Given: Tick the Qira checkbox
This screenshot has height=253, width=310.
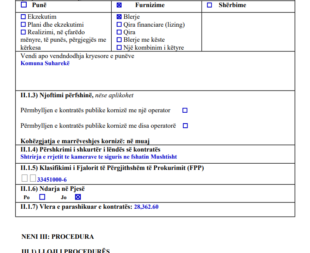Looking at the screenshot, I should (119, 32).
